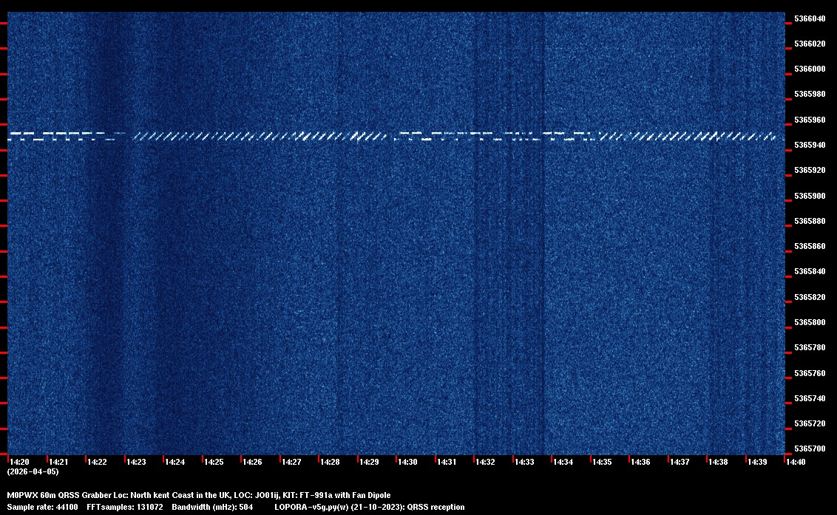This screenshot has height=515, width=837.
Task: Click the 14:33 time axis label
Action: click(524, 462)
